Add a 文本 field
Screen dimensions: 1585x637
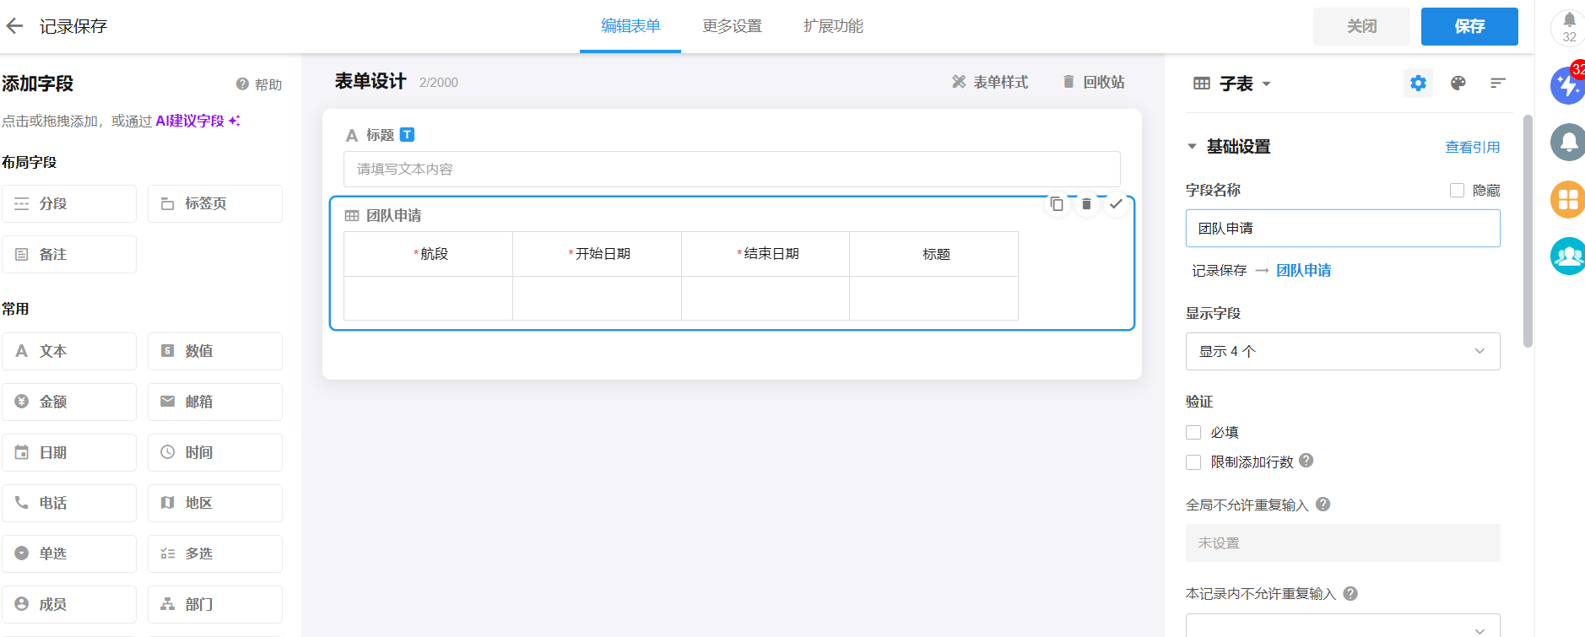(x=69, y=351)
